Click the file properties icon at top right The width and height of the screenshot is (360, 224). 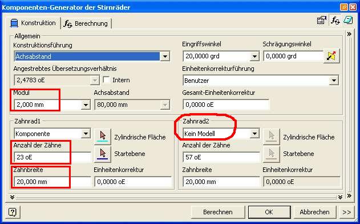click(322, 21)
